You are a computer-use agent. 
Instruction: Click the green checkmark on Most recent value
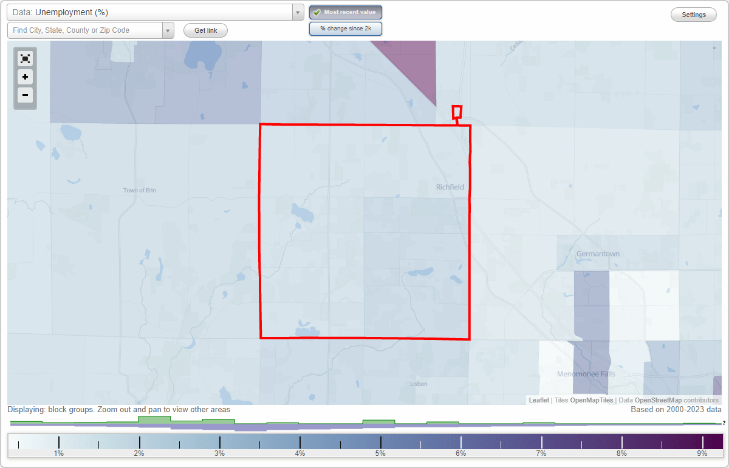(x=317, y=12)
